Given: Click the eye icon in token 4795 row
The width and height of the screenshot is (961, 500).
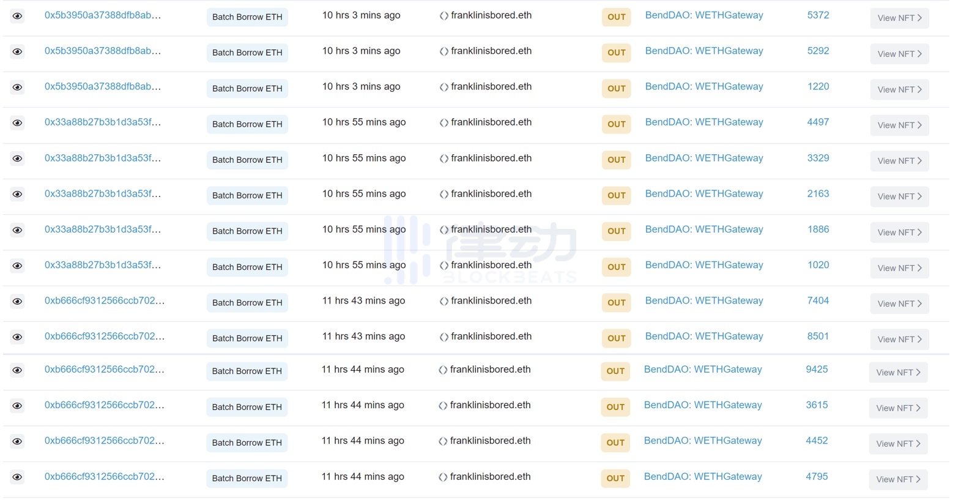Looking at the screenshot, I should 17,477.
